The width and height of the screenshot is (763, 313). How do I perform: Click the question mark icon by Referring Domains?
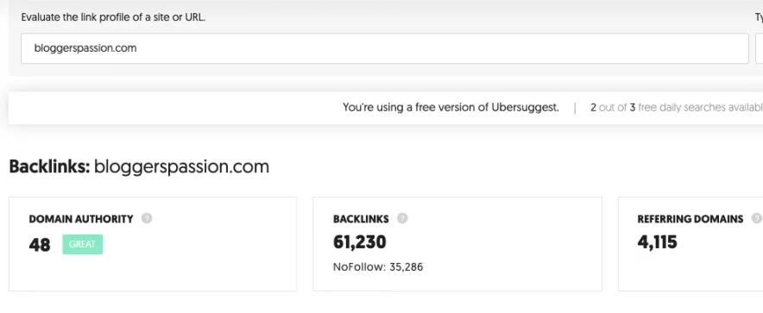pyautogui.click(x=756, y=218)
